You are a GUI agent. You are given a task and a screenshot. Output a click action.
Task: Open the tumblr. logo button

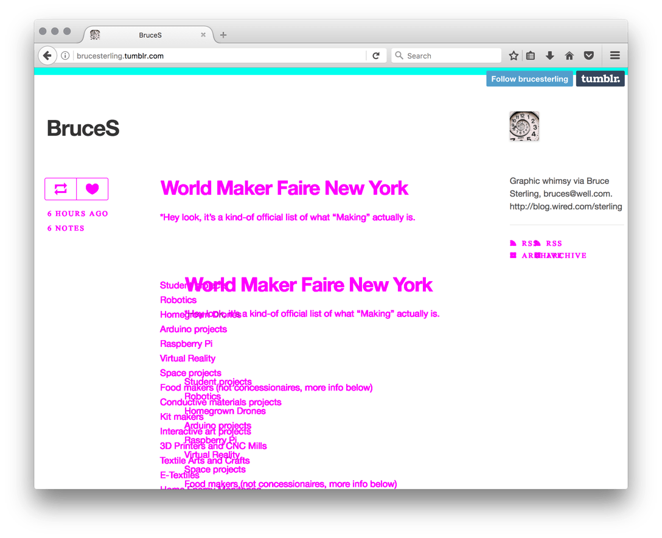[601, 79]
